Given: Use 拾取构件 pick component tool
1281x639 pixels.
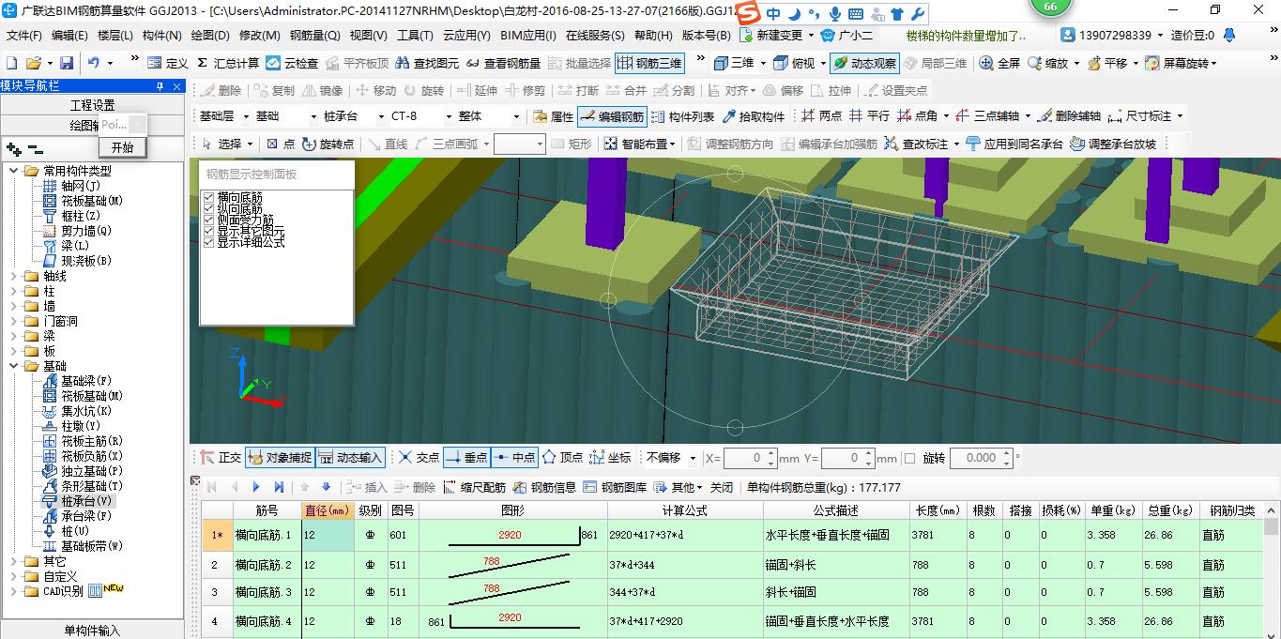Looking at the screenshot, I should [753, 116].
